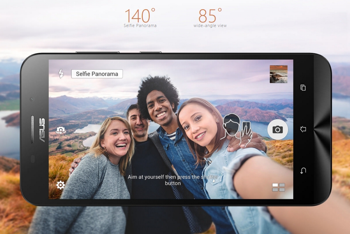
Task: Click the longer hardware button on phone's top edge
Action: tap(97, 52)
